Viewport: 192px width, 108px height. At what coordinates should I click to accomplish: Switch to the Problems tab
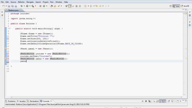(x=10, y=101)
